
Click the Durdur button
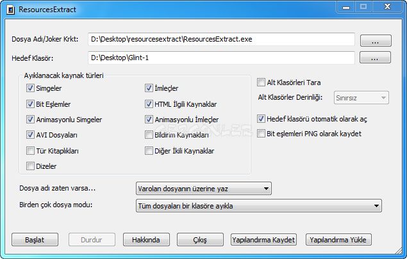92,240
